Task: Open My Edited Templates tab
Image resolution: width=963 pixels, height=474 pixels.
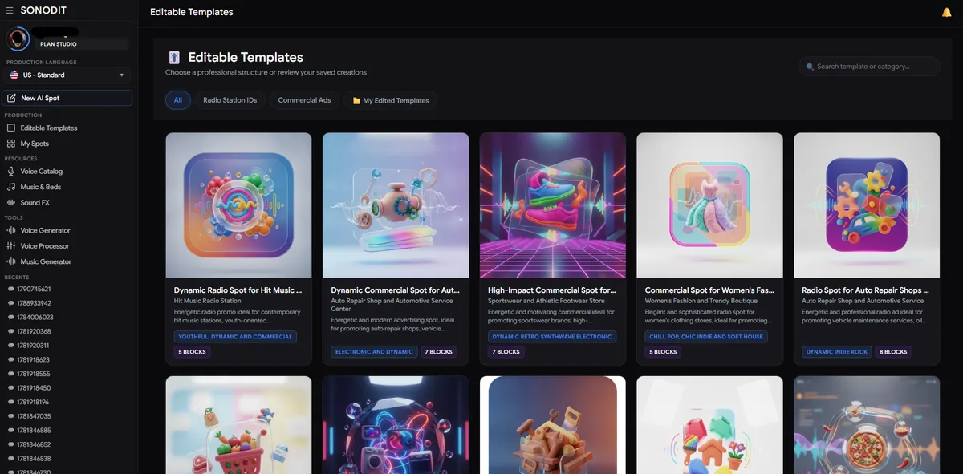Action: tap(391, 100)
